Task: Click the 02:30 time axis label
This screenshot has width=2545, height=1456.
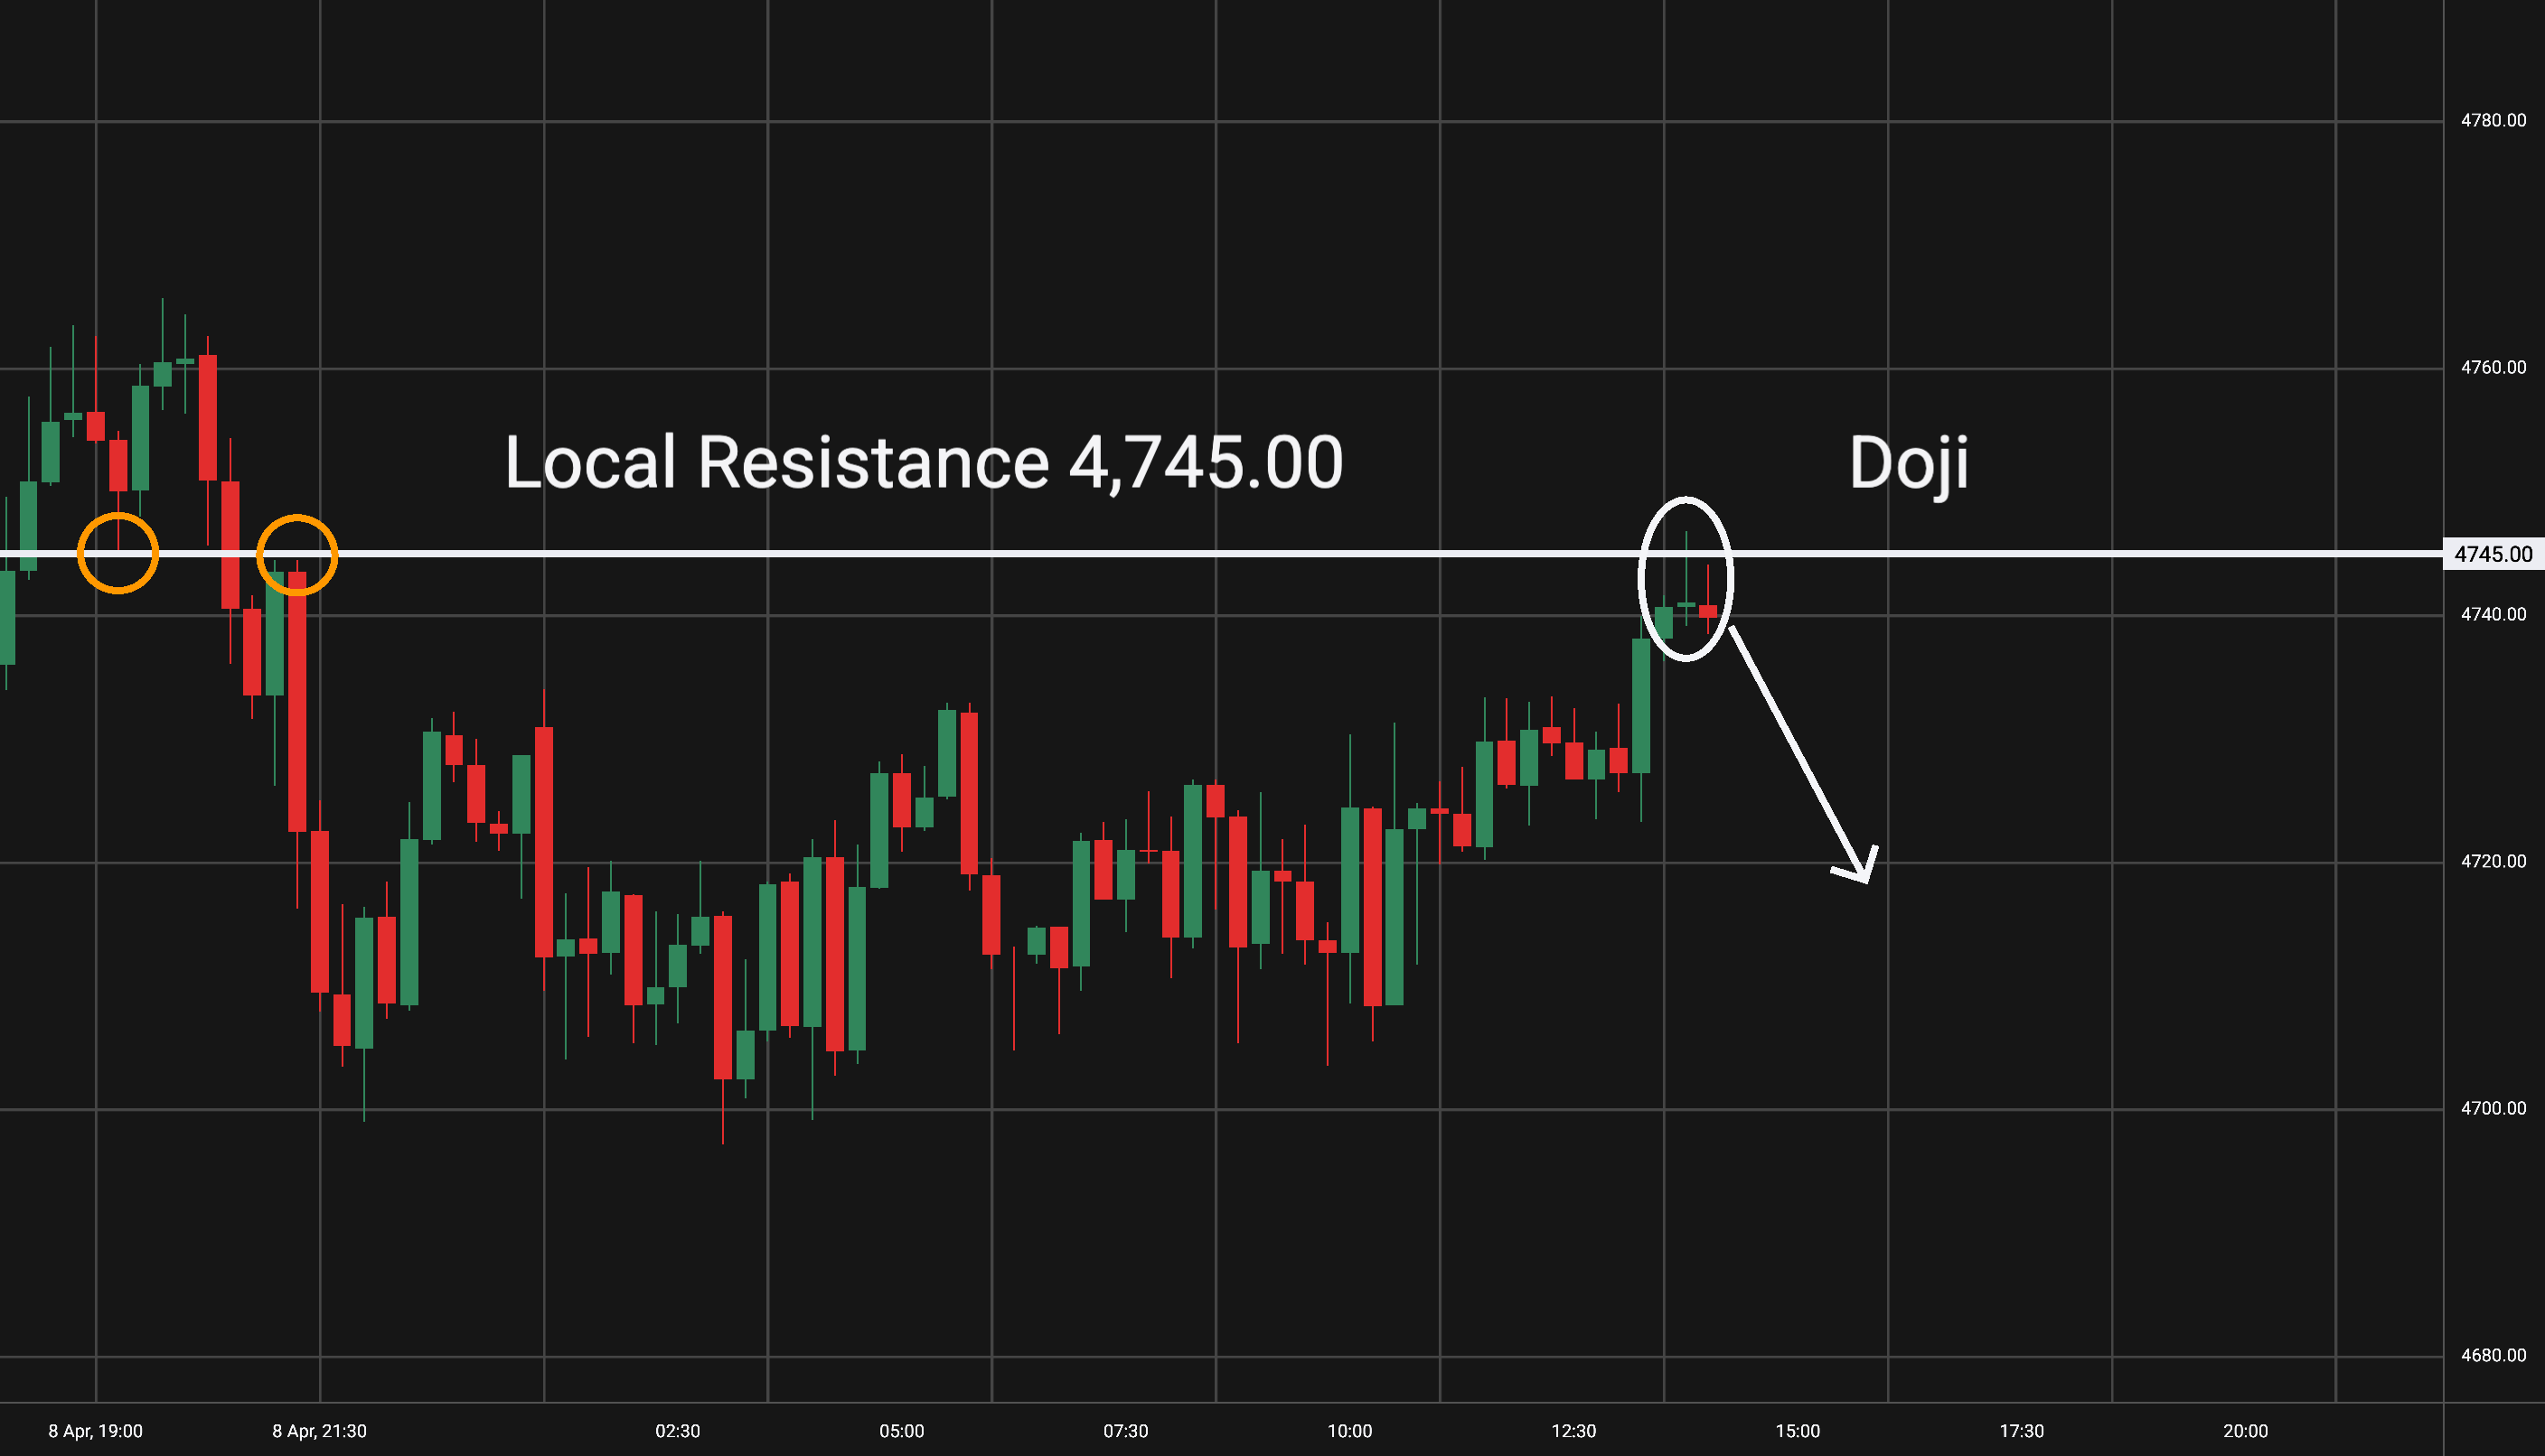Action: 677,1431
